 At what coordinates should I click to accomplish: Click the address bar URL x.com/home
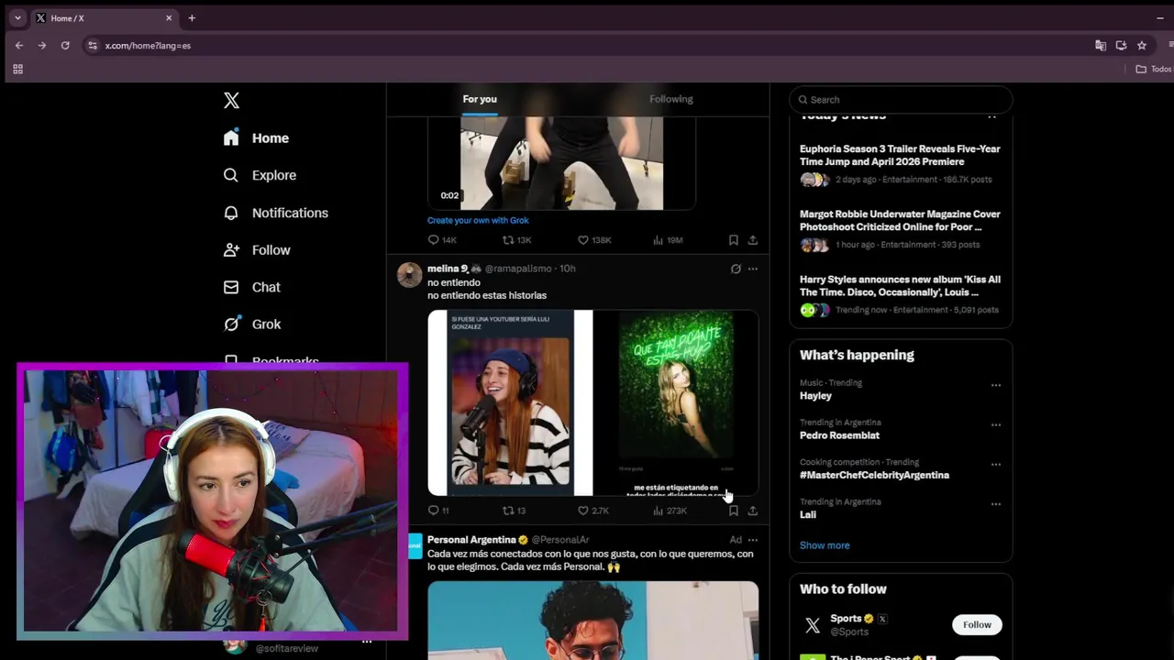click(x=148, y=45)
